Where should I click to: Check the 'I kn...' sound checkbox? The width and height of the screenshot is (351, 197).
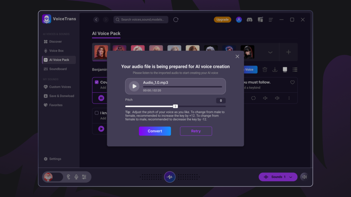point(96,113)
